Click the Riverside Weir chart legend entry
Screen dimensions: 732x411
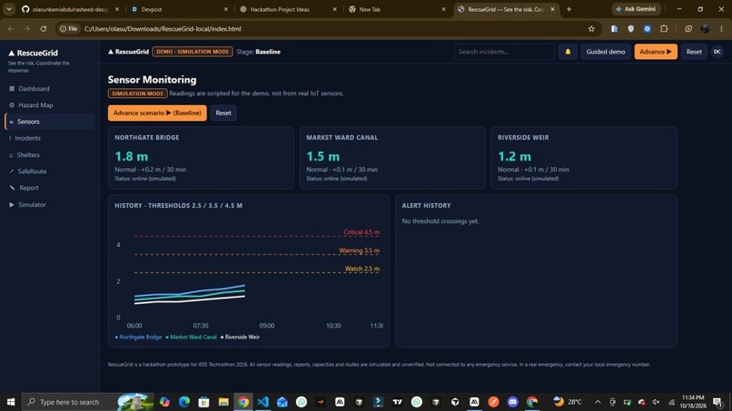(240, 337)
